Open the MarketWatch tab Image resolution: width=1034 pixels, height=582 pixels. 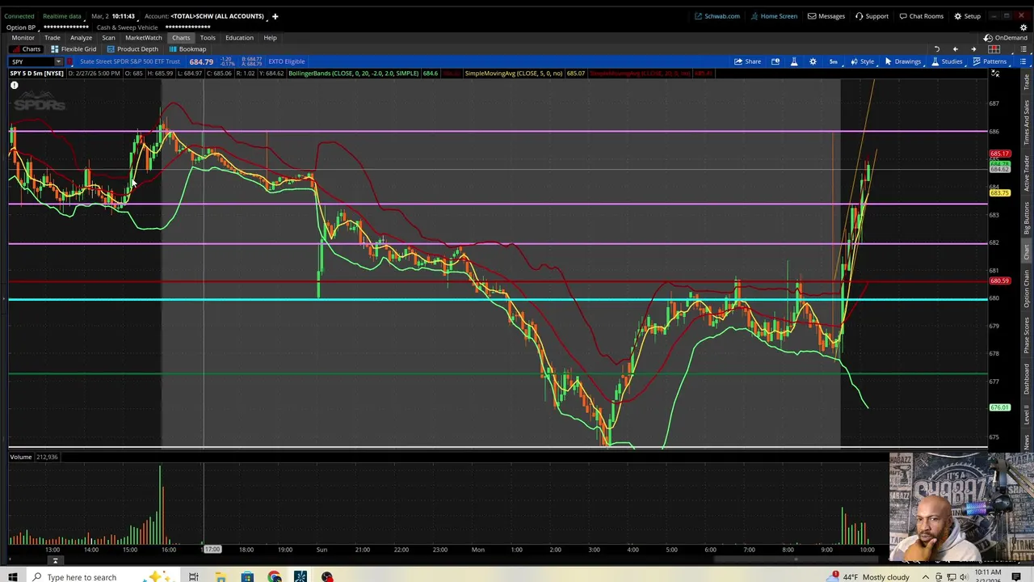tap(143, 38)
